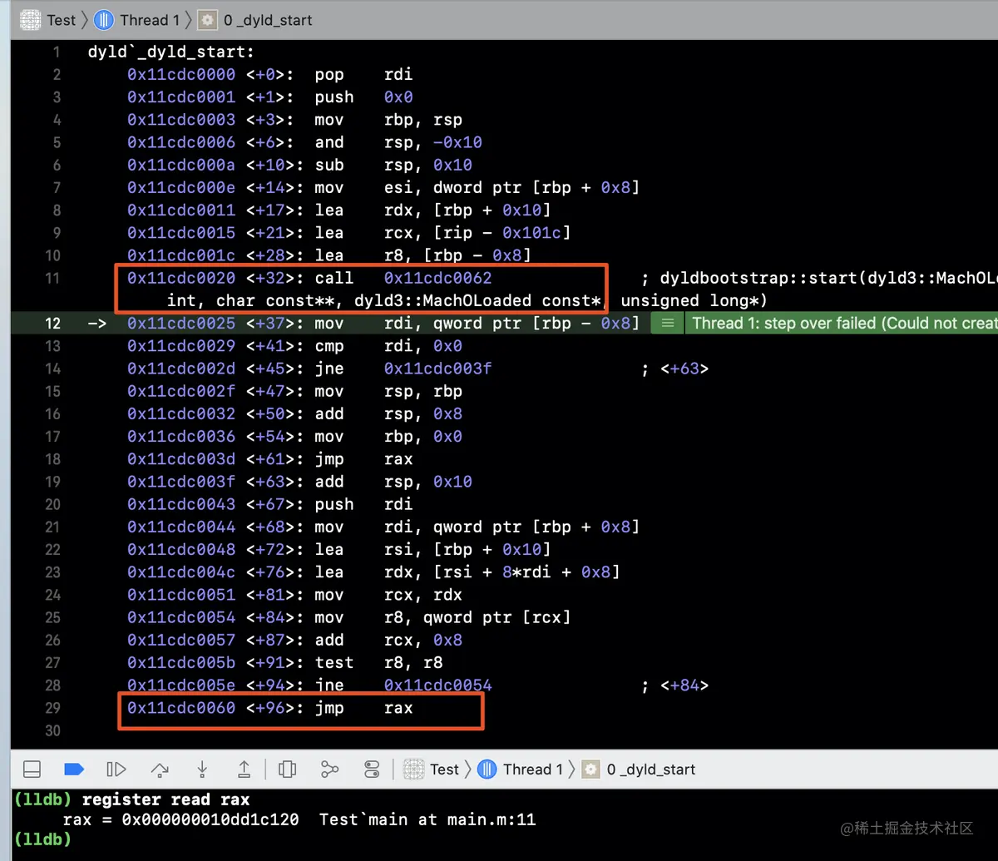Screen dimensions: 998x861
Task: Step over the current instruction
Action: 159,769
